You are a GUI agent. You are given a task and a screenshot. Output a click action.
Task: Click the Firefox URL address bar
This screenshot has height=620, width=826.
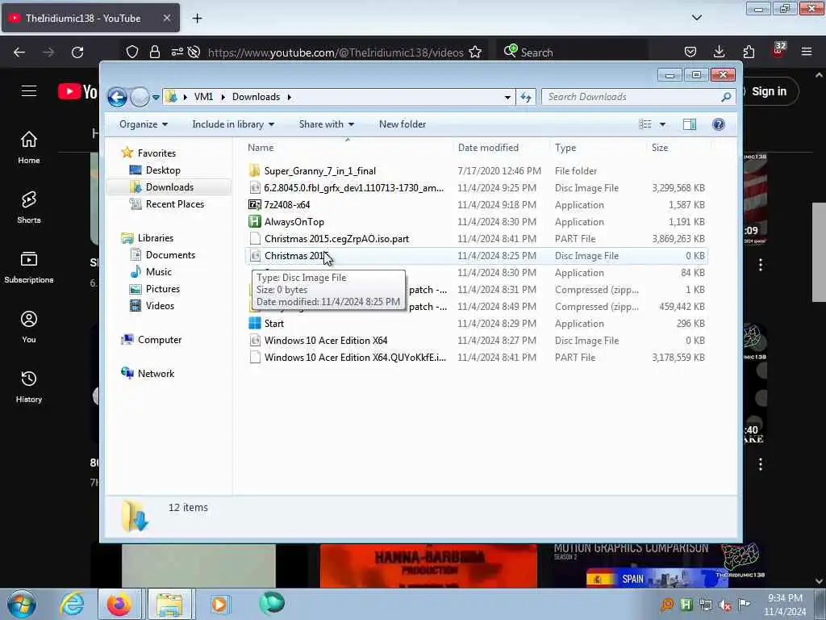point(335,52)
